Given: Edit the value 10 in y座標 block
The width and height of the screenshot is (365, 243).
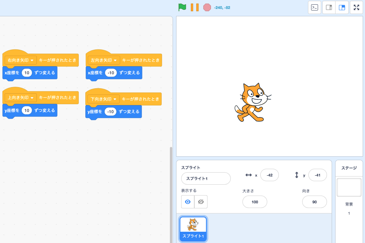Looking at the screenshot, I should click(27, 110).
